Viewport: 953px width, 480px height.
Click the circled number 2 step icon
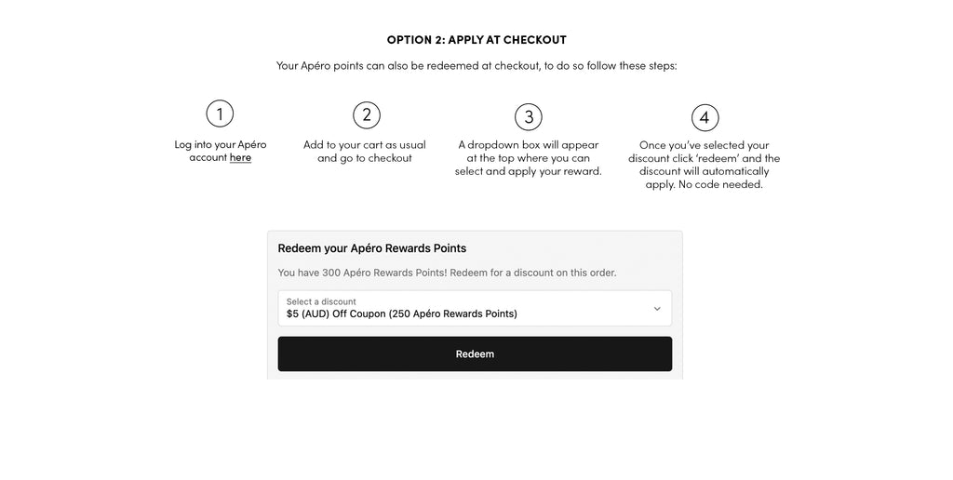coord(367,114)
